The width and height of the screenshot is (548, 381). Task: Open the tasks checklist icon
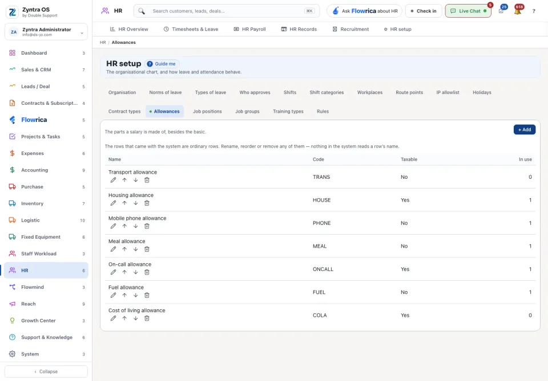pyautogui.click(x=501, y=11)
